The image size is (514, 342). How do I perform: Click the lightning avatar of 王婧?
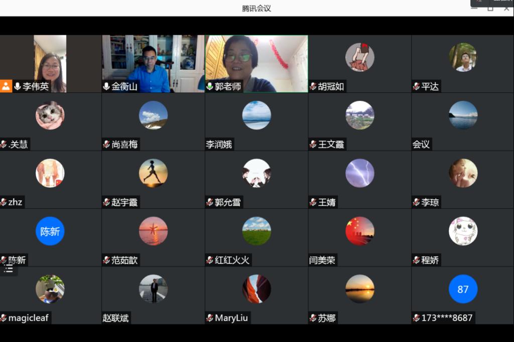[x=360, y=173]
